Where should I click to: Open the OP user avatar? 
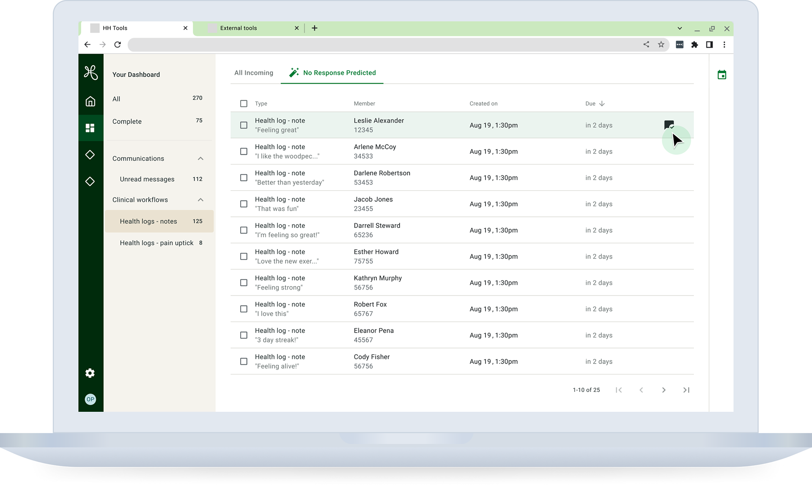[x=91, y=399]
